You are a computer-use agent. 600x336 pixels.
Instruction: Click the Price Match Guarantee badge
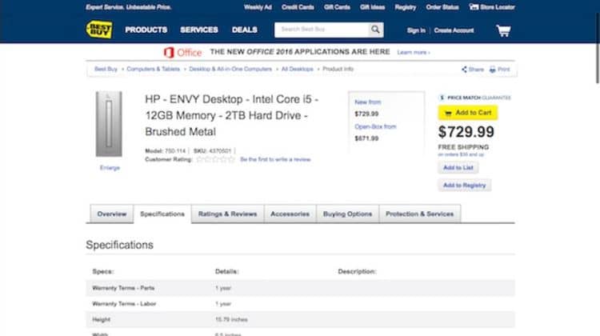(475, 98)
